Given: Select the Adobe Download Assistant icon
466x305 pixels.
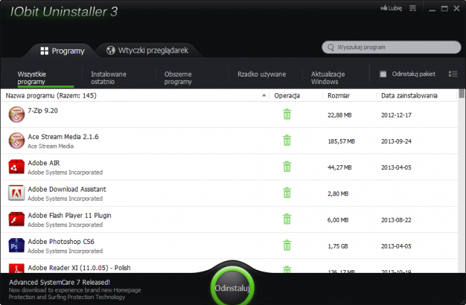Looking at the screenshot, I should click(x=16, y=193).
